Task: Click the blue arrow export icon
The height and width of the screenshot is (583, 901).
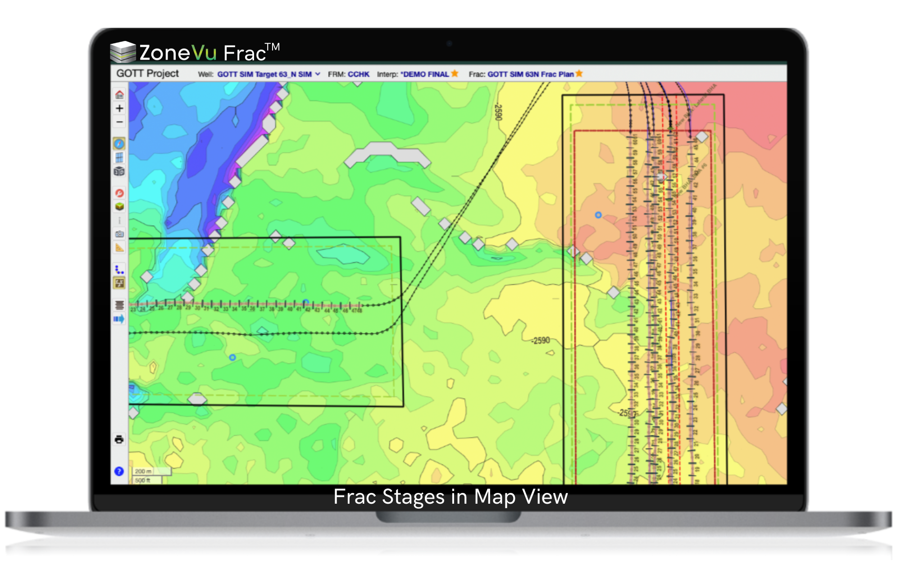Action: point(119,319)
